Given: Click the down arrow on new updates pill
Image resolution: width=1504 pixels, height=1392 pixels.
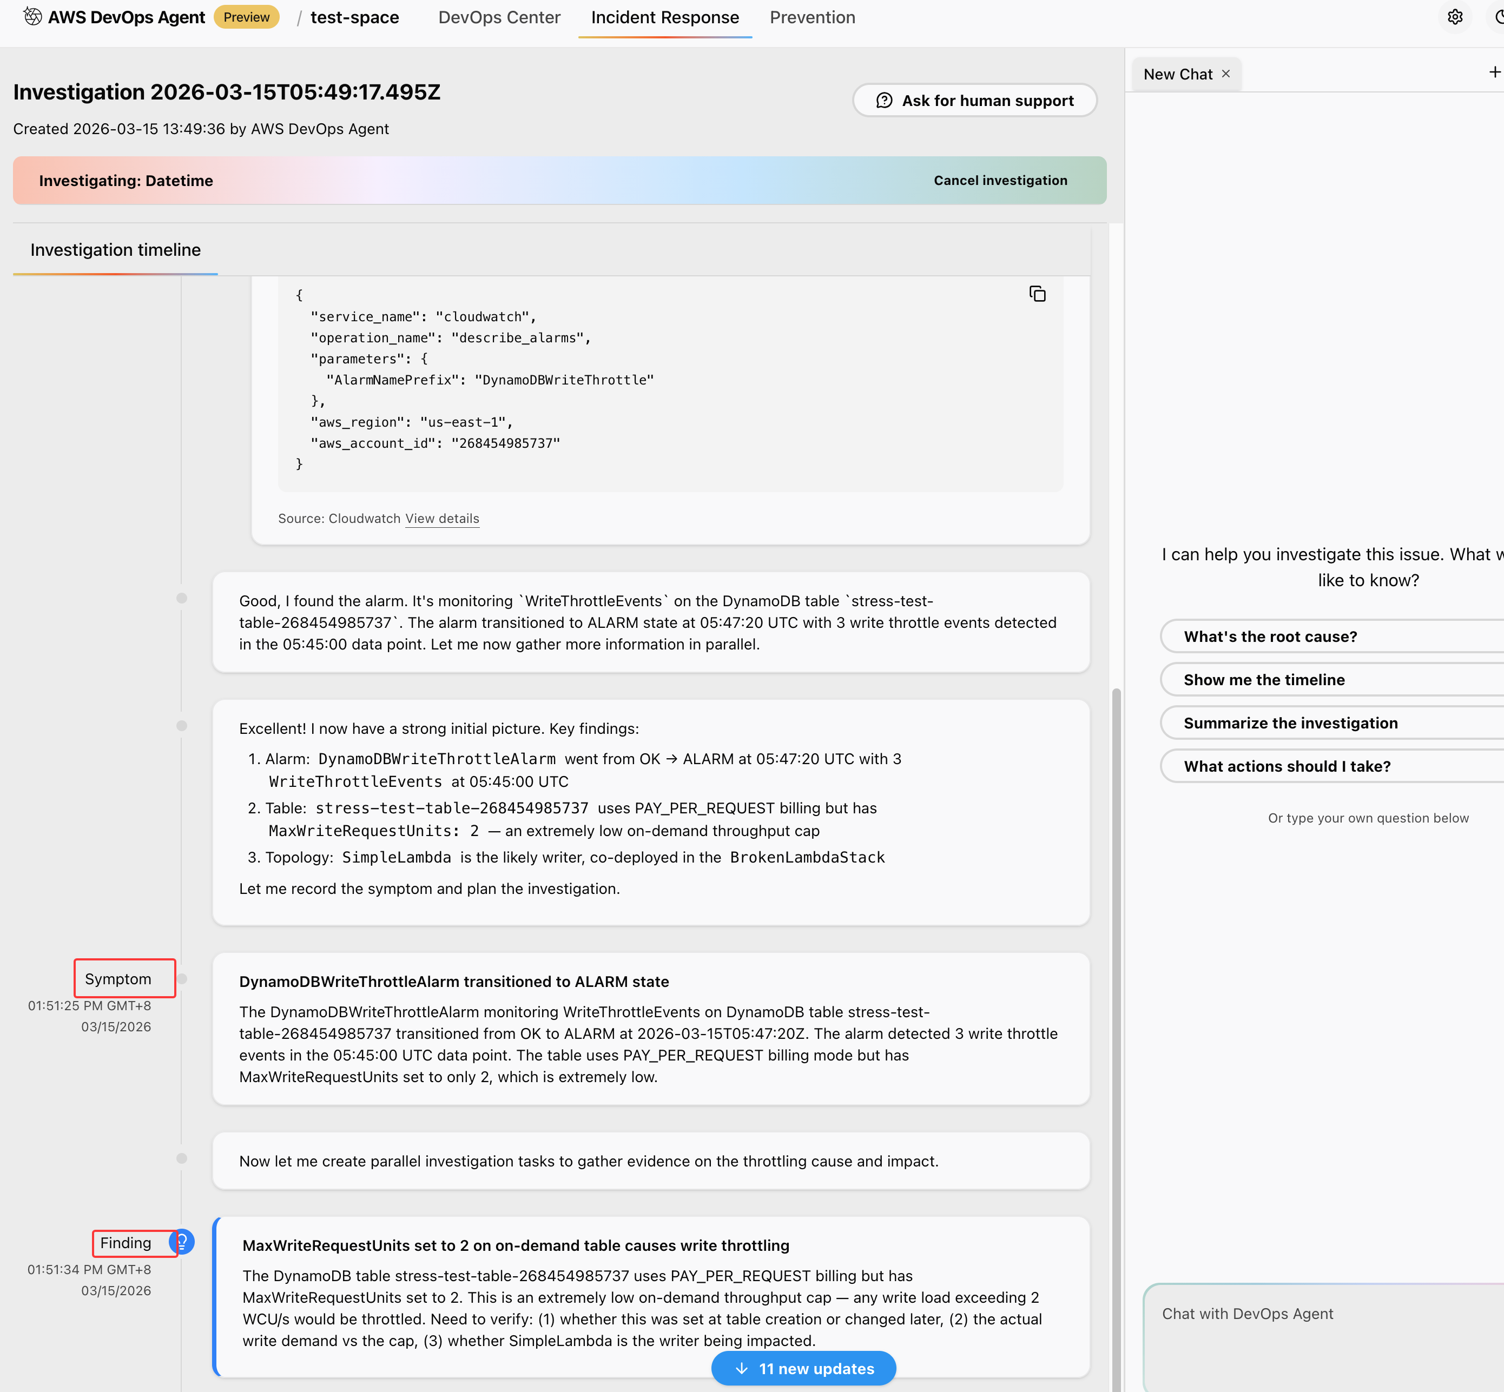Looking at the screenshot, I should tap(742, 1368).
